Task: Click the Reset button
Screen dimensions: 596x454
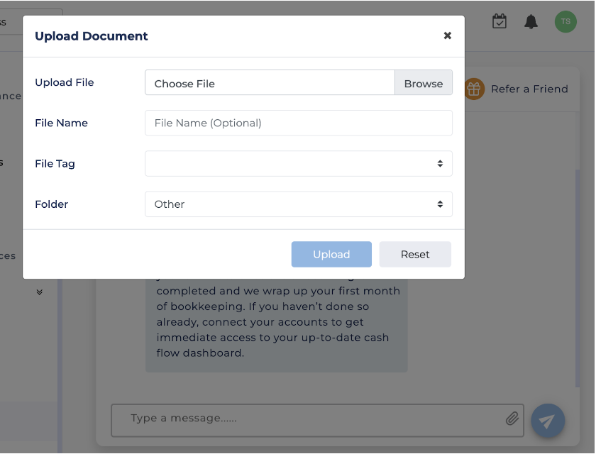Action: coord(415,255)
